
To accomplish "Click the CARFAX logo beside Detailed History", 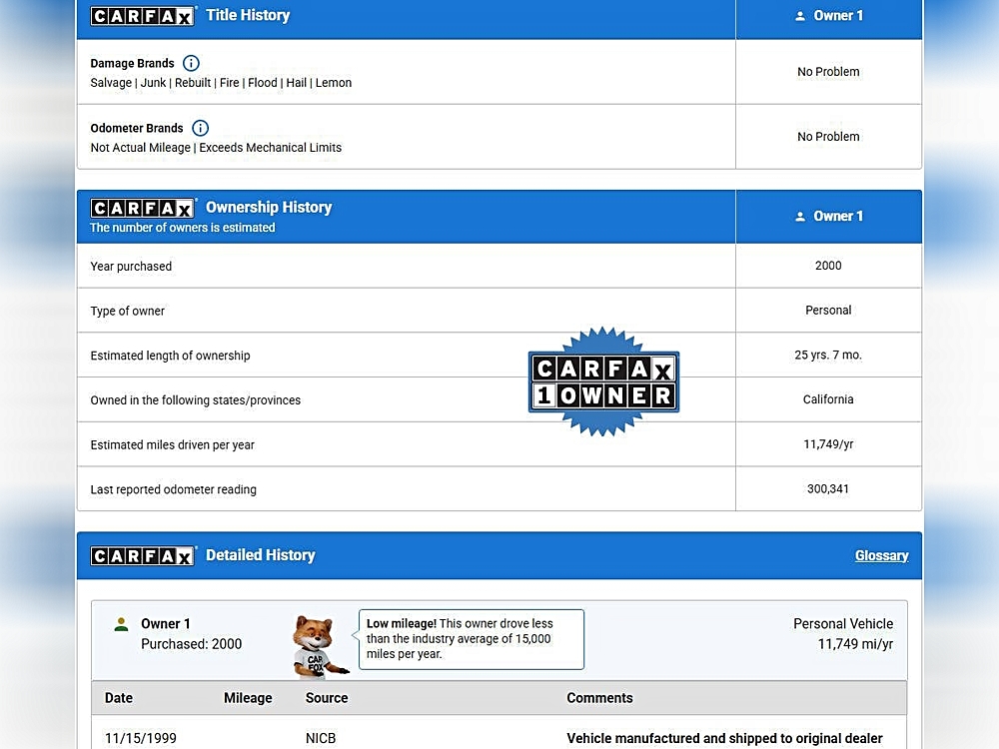I will 143,556.
